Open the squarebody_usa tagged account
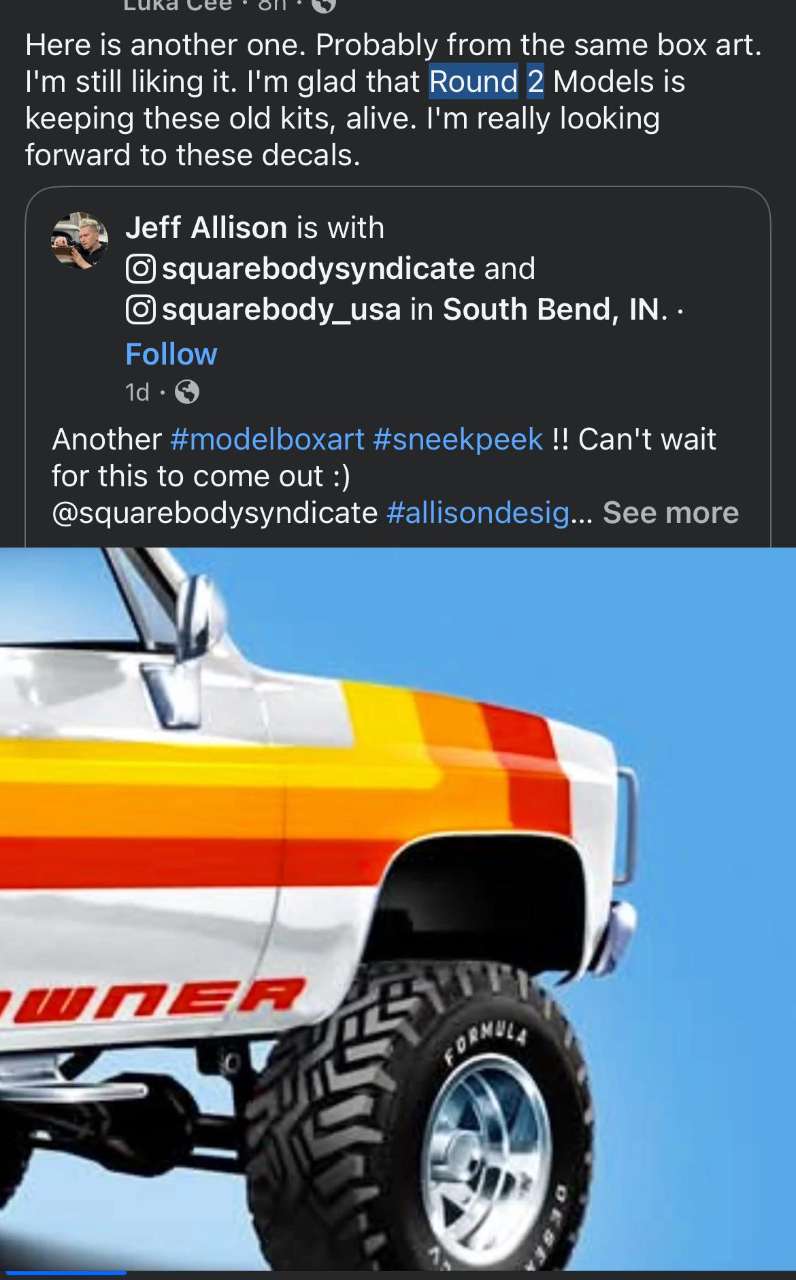Viewport: 796px width, 1280px height. pos(282,309)
